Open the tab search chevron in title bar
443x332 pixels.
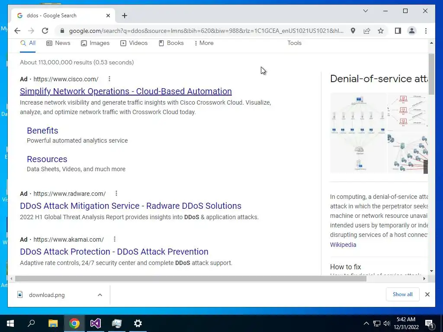tap(365, 11)
